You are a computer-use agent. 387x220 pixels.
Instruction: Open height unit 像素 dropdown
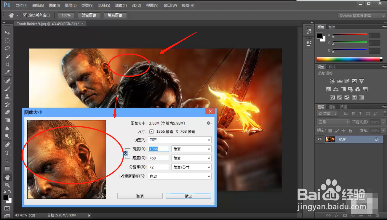pyautogui.click(x=191, y=158)
